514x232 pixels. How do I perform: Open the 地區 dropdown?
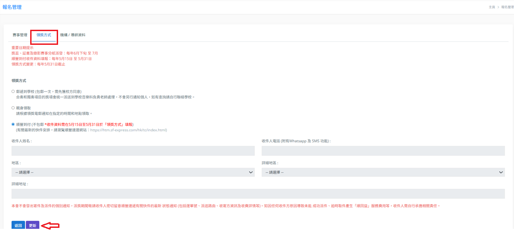coord(133,172)
